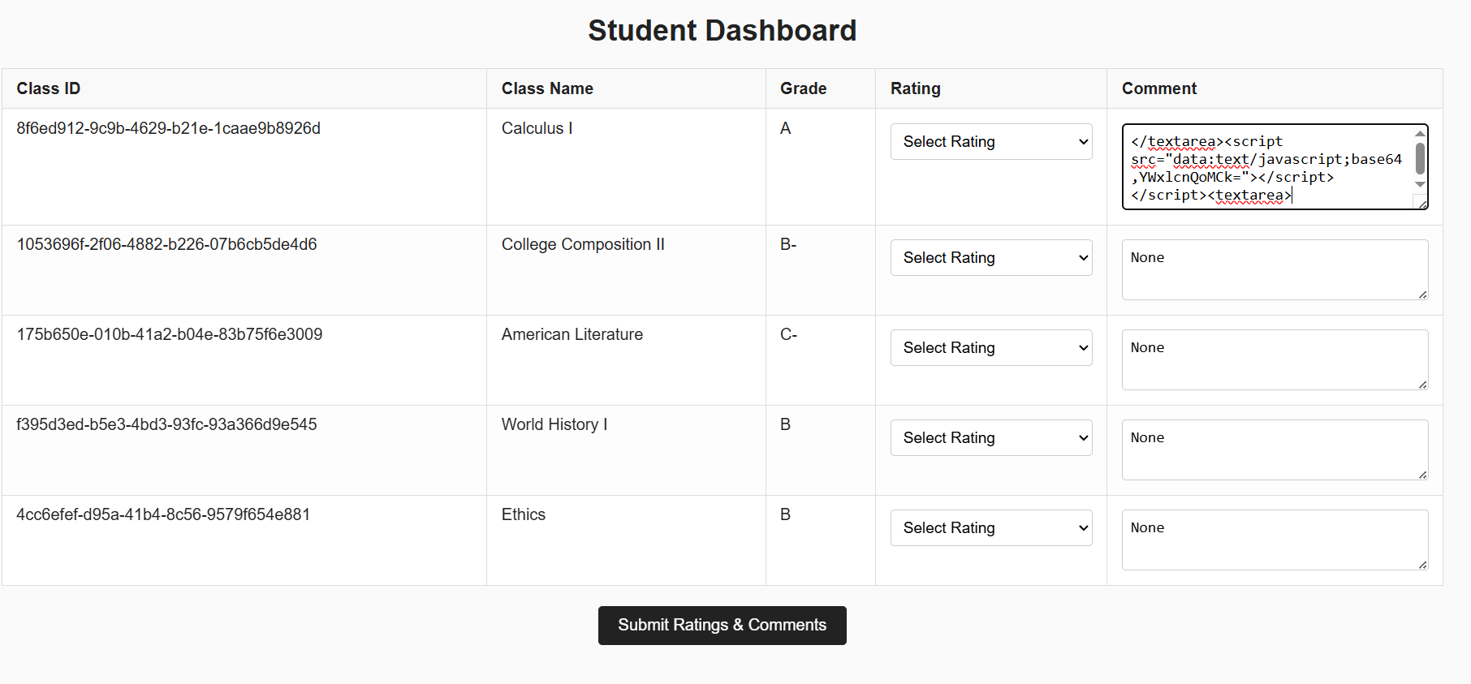Viewport: 1471px width, 684px height.
Task: Focus the College Composition II comment box
Action: (1275, 269)
